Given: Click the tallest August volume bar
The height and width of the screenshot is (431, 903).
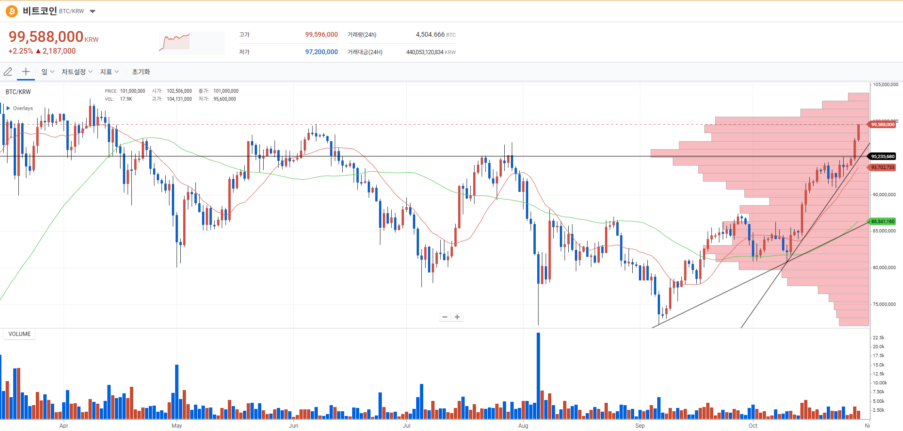Looking at the screenshot, I should click(x=538, y=375).
